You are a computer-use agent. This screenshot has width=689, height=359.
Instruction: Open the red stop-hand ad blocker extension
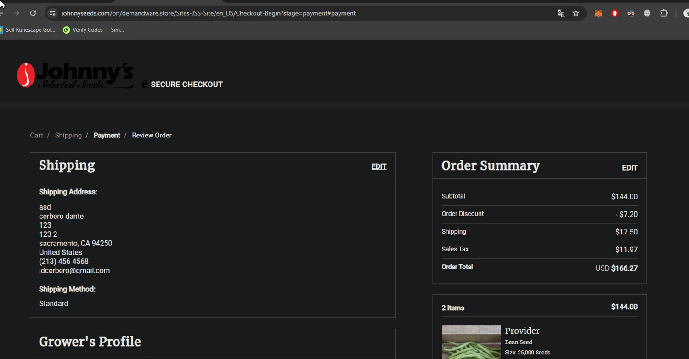[x=615, y=13]
